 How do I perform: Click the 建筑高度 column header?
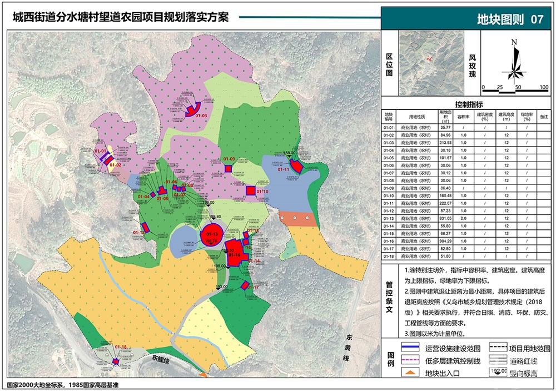click(507, 117)
